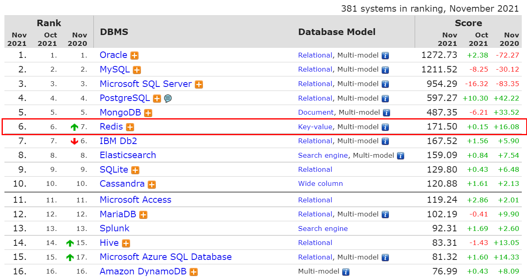Click the info icon in MongoDB row
Viewport: 527px width, 278px height.
(x=387, y=113)
